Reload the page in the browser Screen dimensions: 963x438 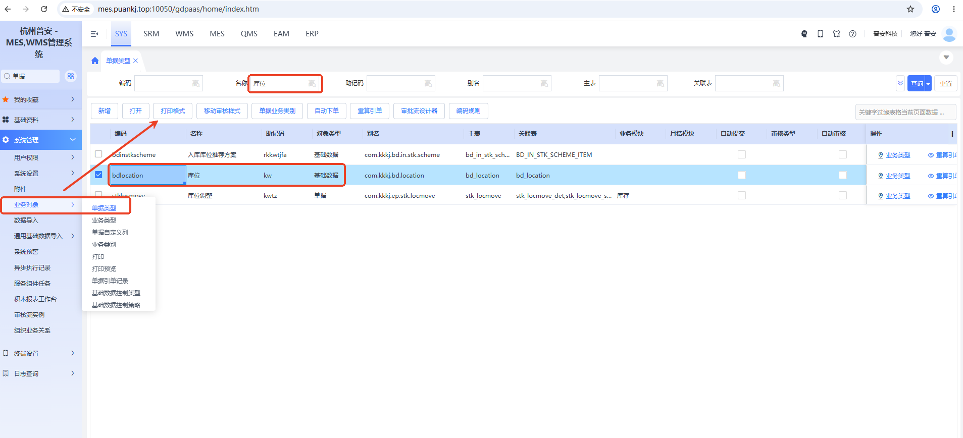pos(44,9)
